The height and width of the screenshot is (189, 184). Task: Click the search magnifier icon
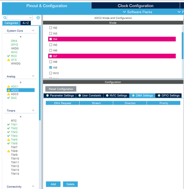tap(5, 17)
